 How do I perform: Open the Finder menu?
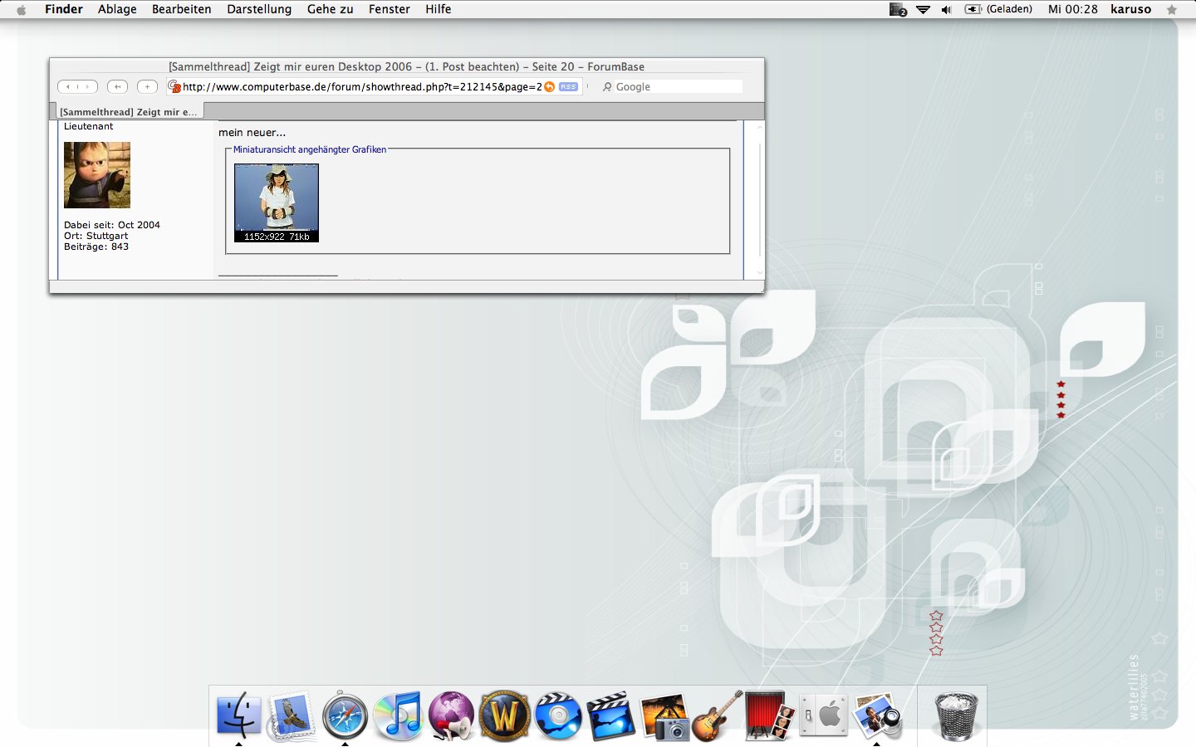point(64,9)
